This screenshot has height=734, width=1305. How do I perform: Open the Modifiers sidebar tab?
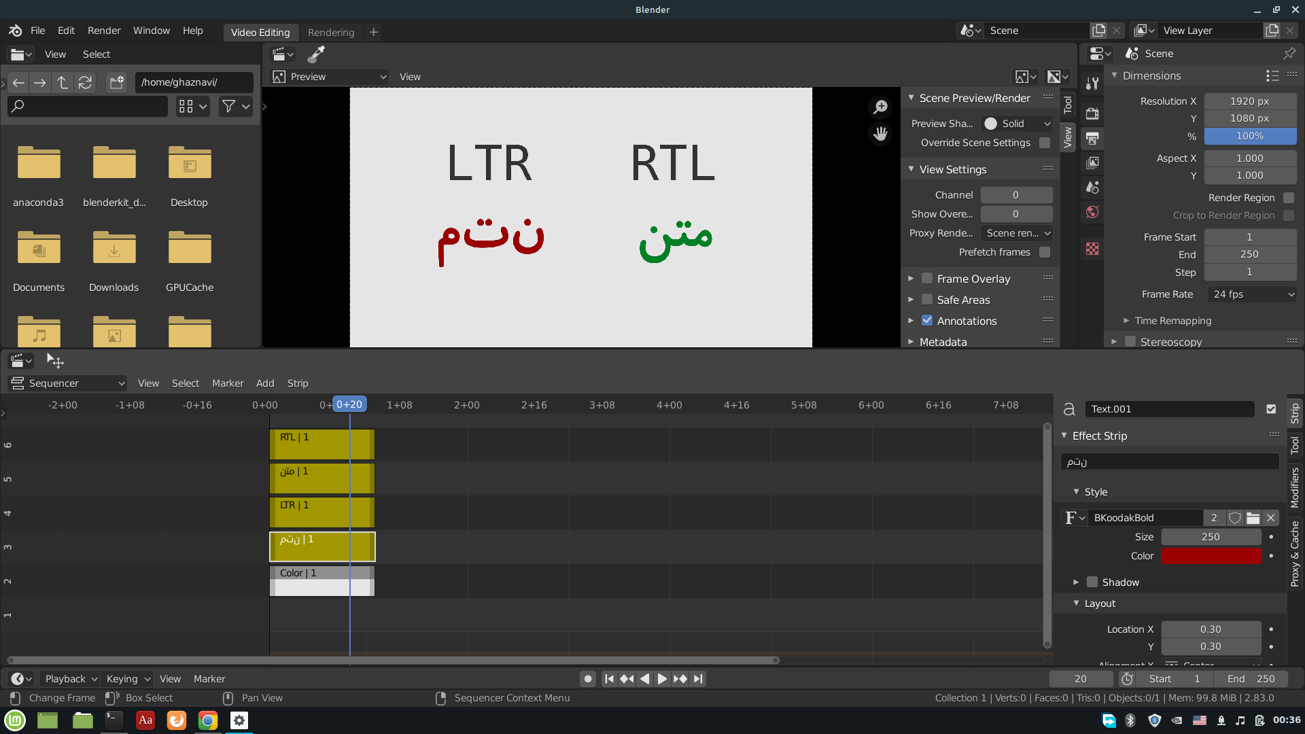point(1295,488)
